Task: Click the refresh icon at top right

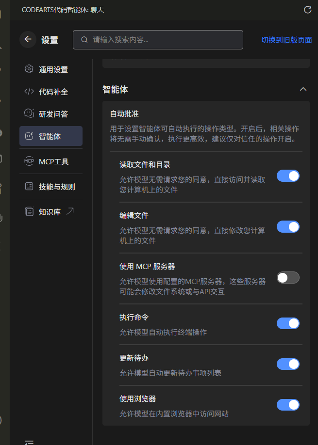Action: [x=308, y=9]
